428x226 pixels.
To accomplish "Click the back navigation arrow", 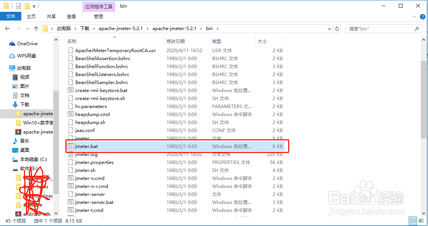I will click(7, 28).
